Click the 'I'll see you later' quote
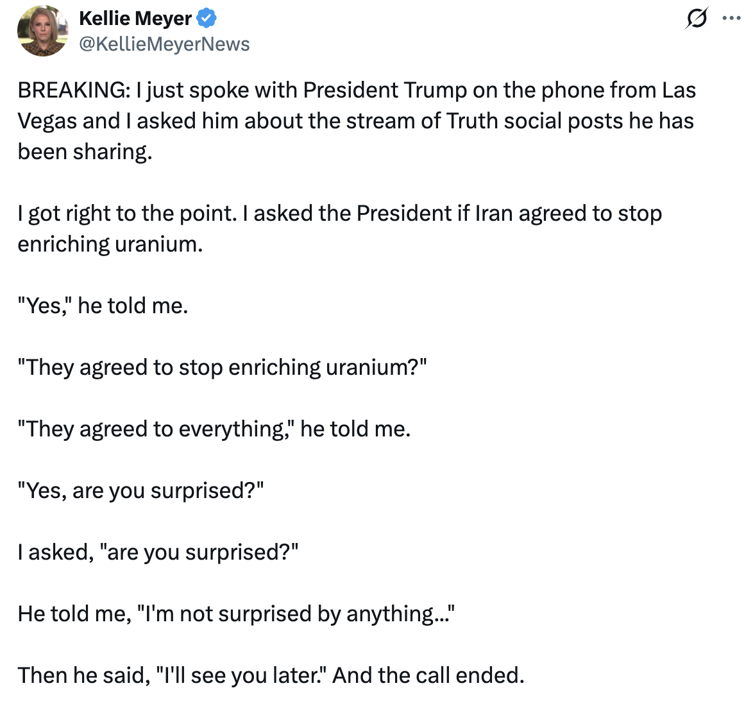The height and width of the screenshot is (706, 753). coord(241,675)
